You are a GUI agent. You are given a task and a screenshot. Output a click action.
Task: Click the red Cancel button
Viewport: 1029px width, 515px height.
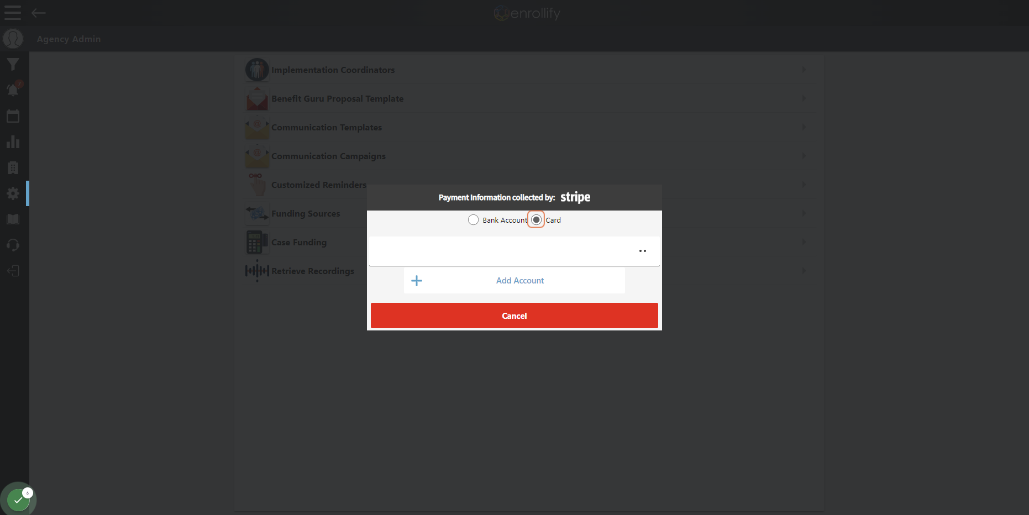pos(514,316)
